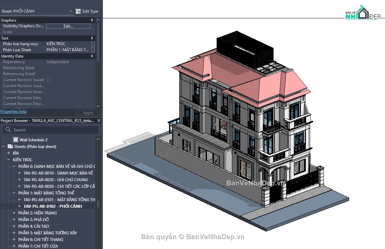Image resolution: width=385 pixels, height=249 pixels.
Task: Select sheet TAV-PG-AR-0101 - MẶT BẰNG TỔNG THỂ
Action: click(x=59, y=200)
